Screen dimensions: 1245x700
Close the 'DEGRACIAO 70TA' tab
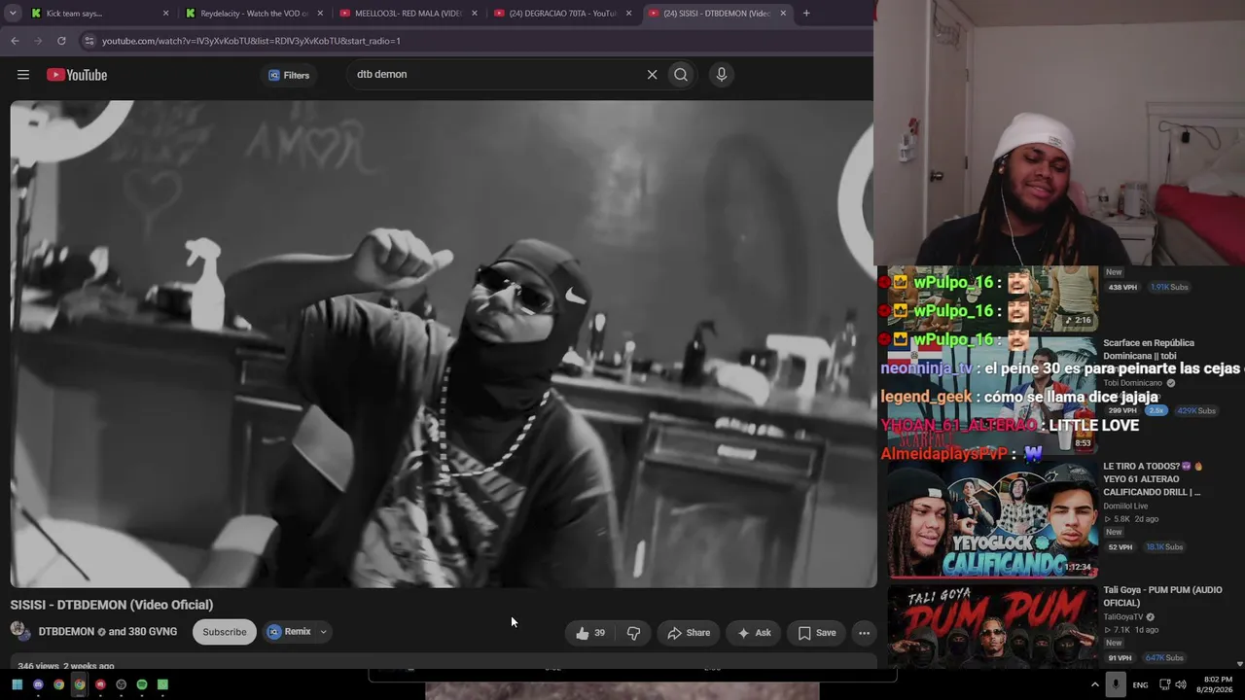click(628, 14)
